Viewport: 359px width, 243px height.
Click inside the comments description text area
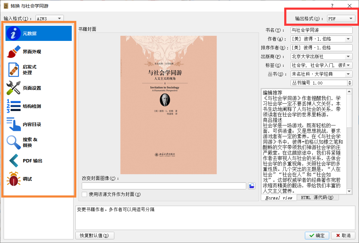304,141
